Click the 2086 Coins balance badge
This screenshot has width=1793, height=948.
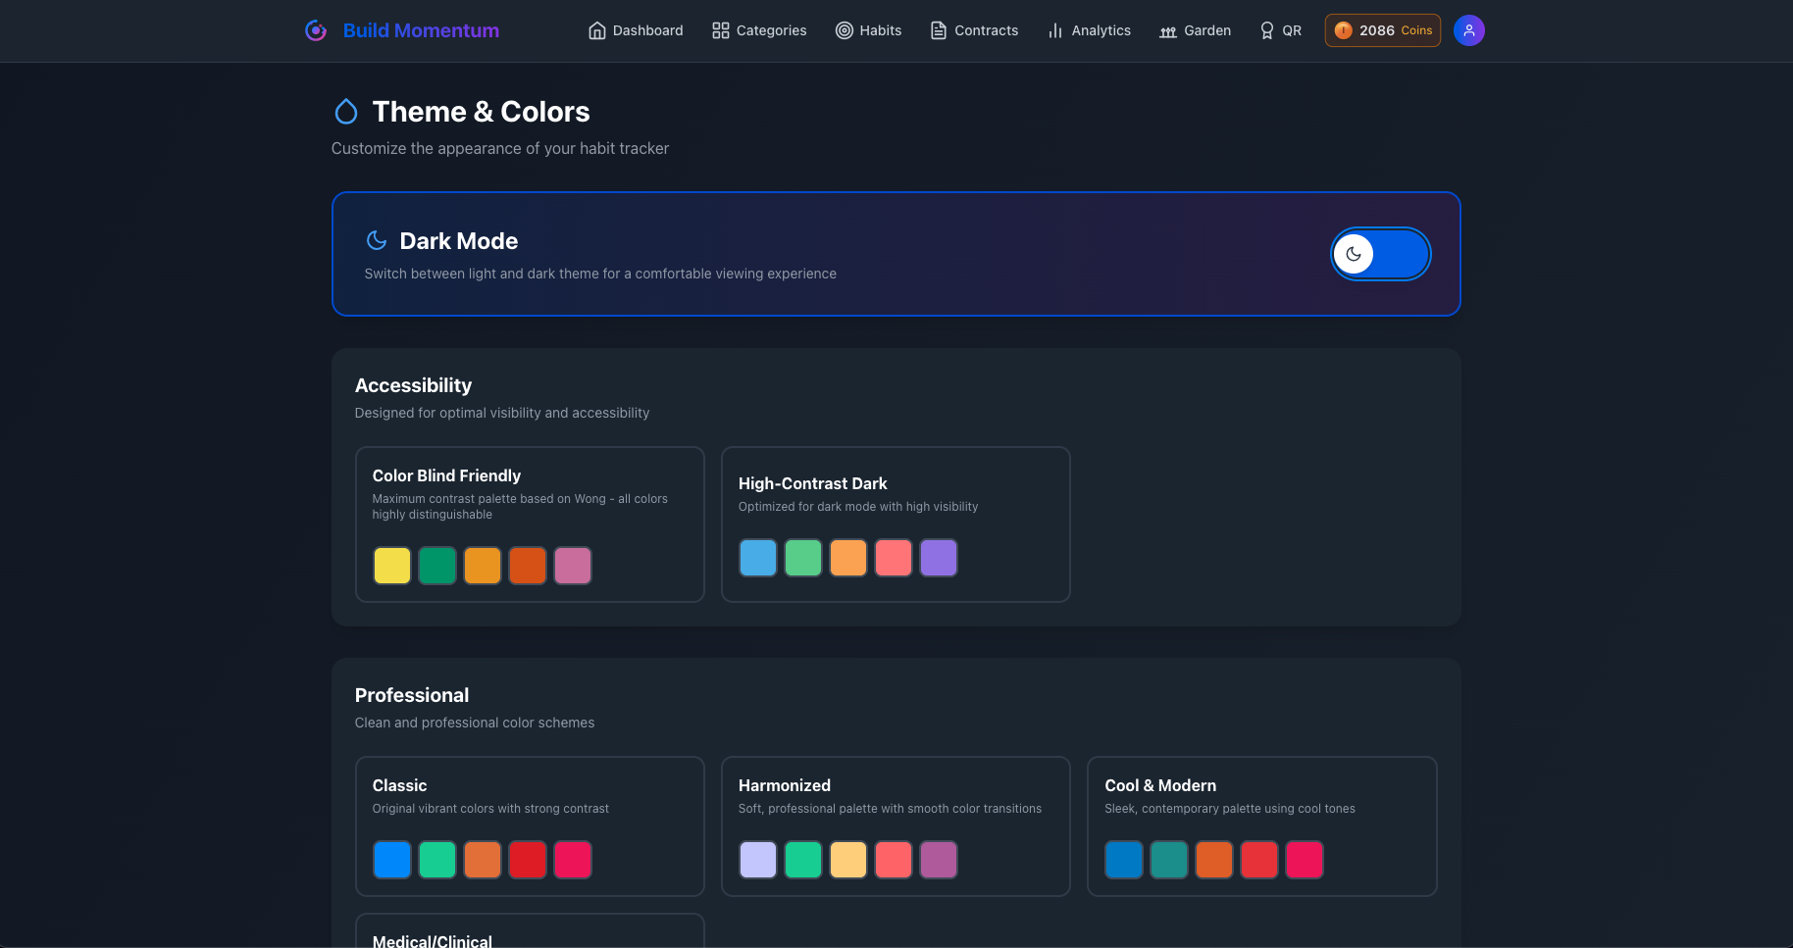click(x=1382, y=30)
